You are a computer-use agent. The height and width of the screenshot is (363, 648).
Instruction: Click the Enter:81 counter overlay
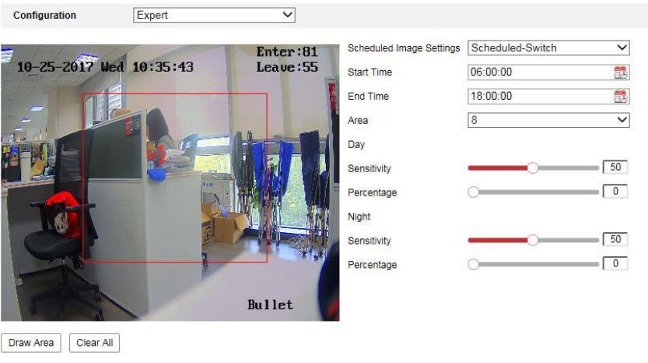pos(287,53)
